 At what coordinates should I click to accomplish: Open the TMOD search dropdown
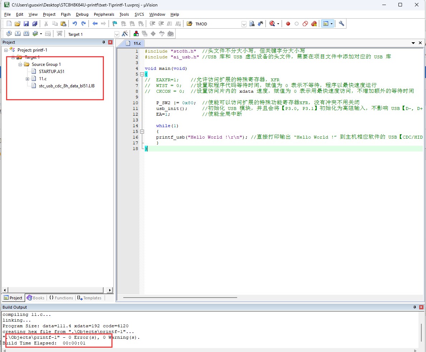[244, 24]
